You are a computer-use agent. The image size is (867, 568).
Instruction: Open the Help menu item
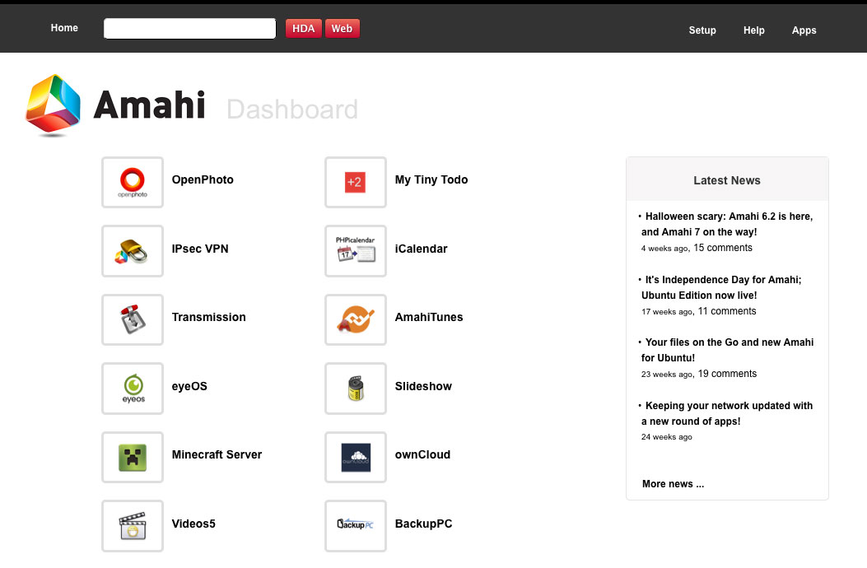[x=753, y=30]
